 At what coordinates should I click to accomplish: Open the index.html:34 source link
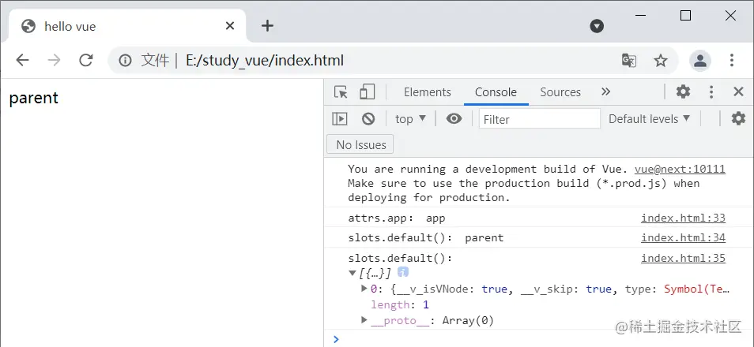pos(683,237)
